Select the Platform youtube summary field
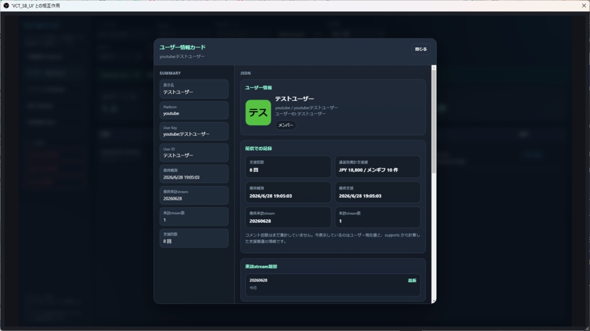This screenshot has height=331, width=590. [194, 110]
